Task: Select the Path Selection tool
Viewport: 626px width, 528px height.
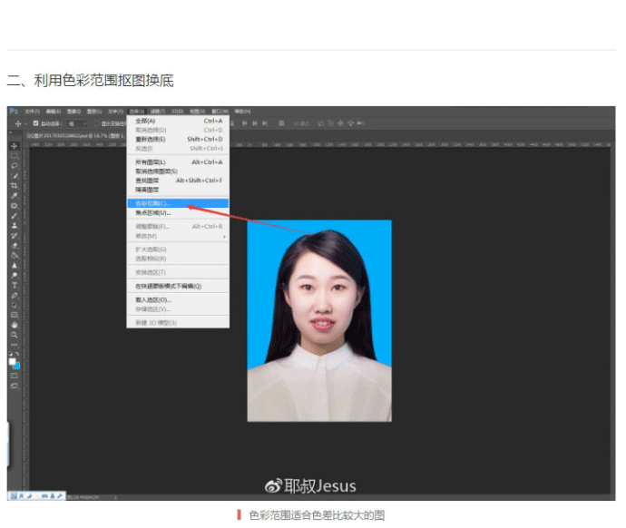Action: click(15, 306)
